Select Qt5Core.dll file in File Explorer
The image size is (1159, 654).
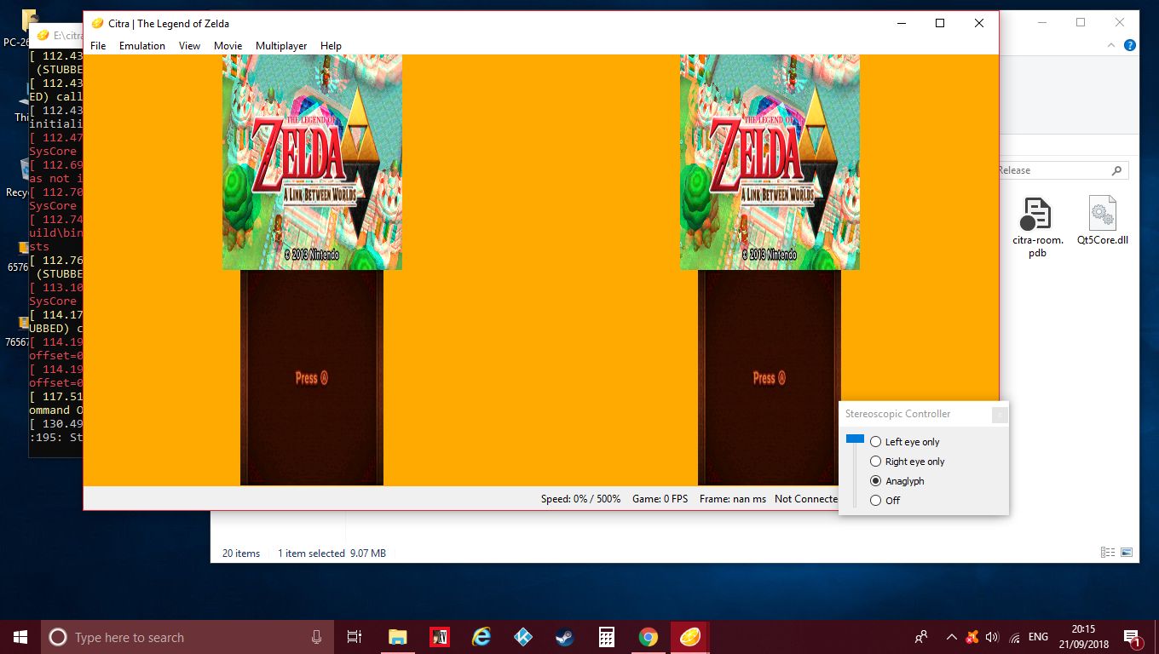1102,221
